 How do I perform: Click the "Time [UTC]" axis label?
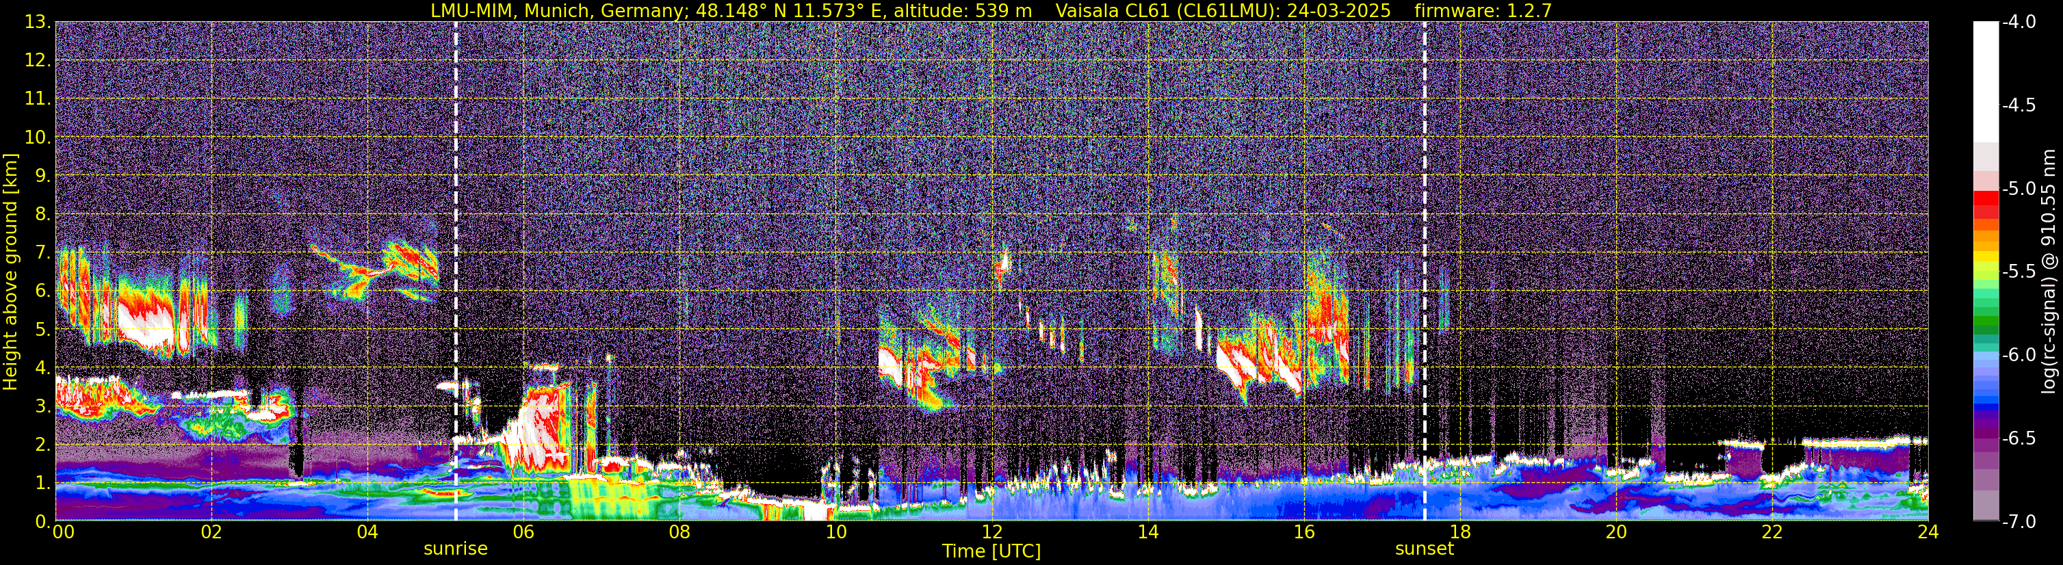991,551
